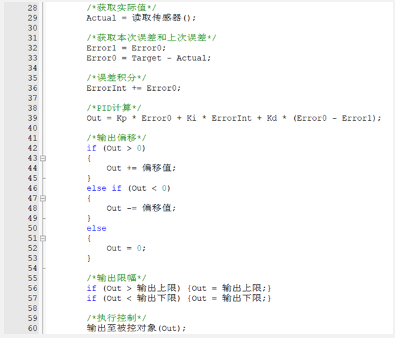The height and width of the screenshot is (338, 395).
Task: Click the standalone 'else' keyword on line 50
Action: pos(97,228)
